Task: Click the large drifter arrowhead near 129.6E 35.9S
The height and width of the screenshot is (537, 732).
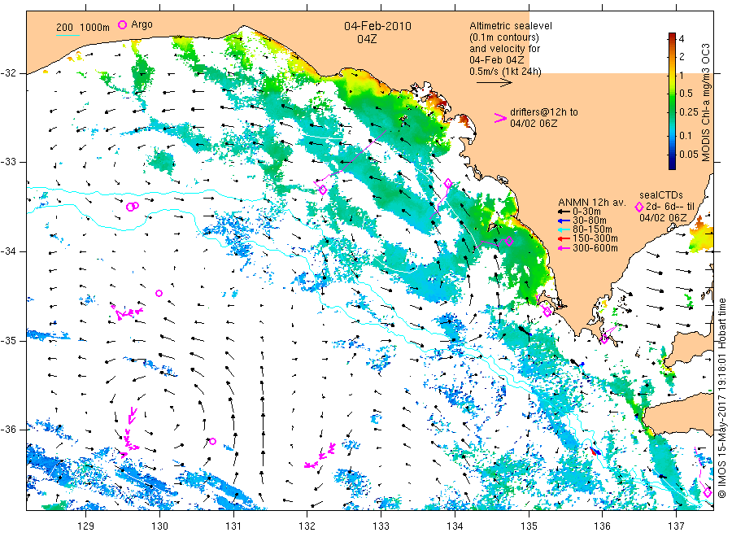Action: 133,415
